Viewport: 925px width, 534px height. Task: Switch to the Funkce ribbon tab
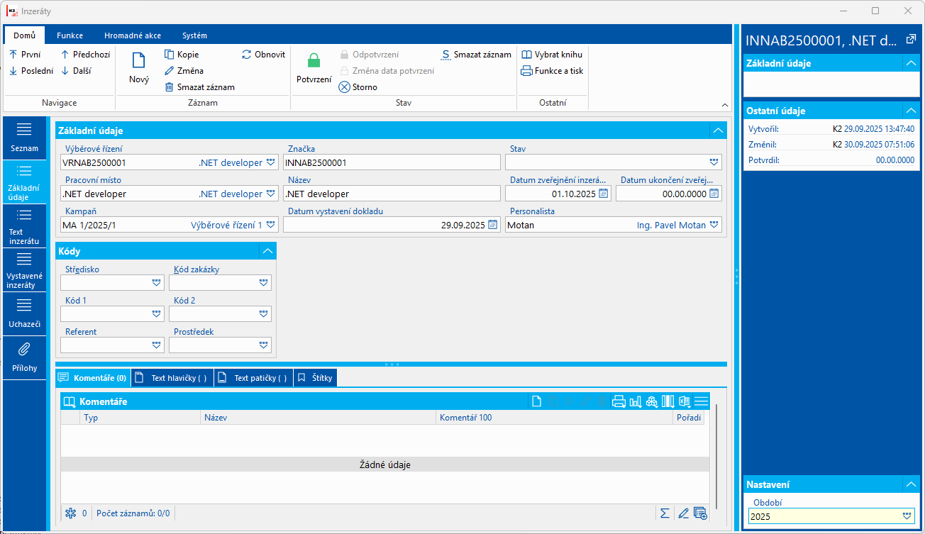click(x=70, y=35)
